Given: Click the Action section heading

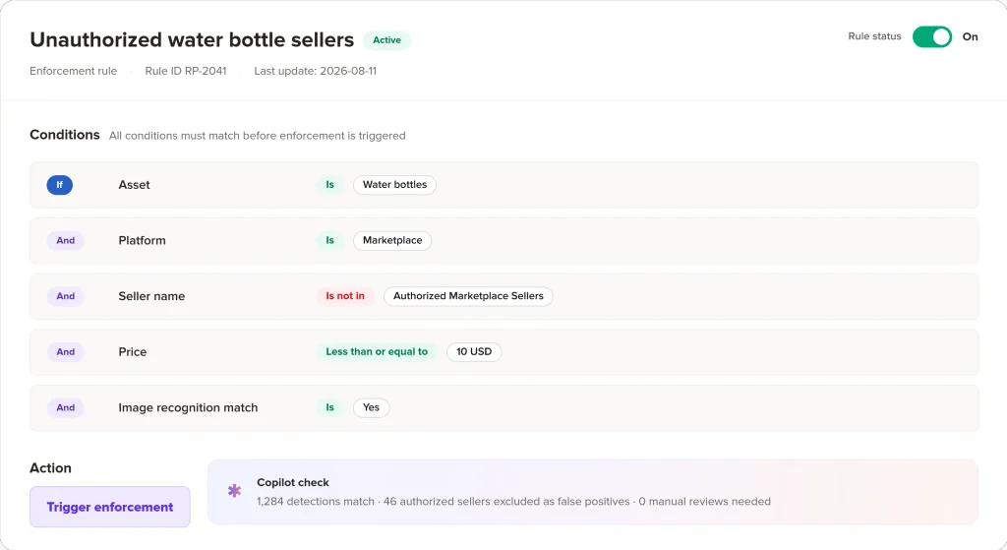Looking at the screenshot, I should click(50, 467).
